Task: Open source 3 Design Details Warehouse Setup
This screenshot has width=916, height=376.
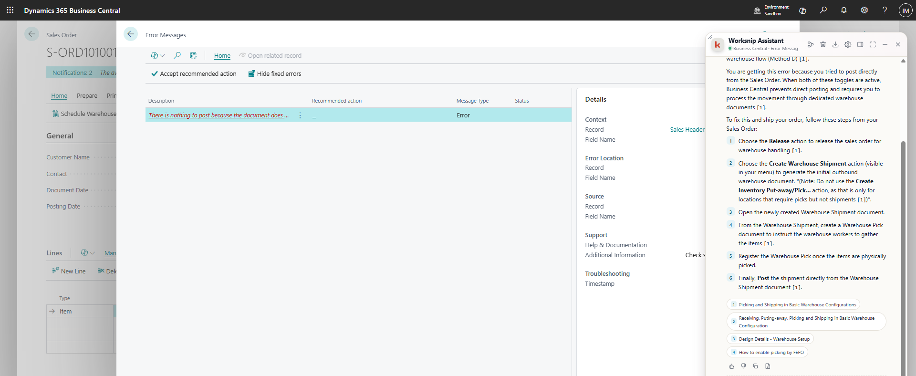Action: pos(770,339)
